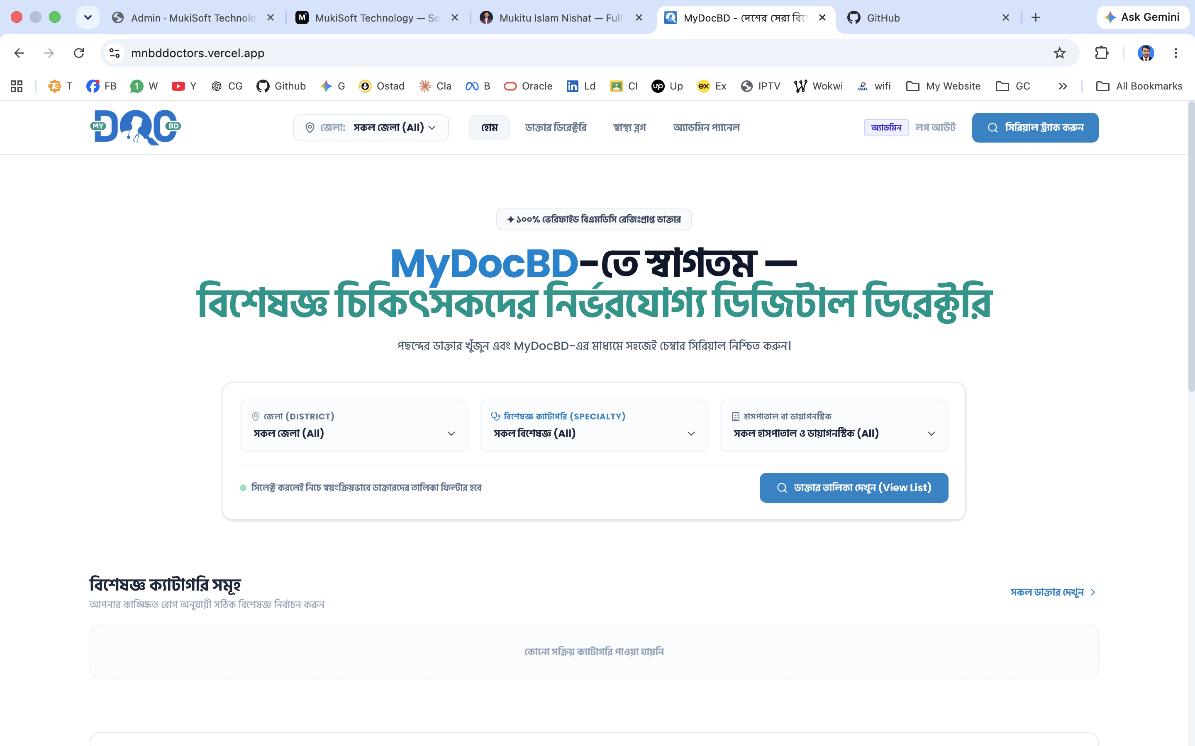The height and width of the screenshot is (746, 1195).
Task: Select the হোম nav item
Action: pyautogui.click(x=489, y=128)
